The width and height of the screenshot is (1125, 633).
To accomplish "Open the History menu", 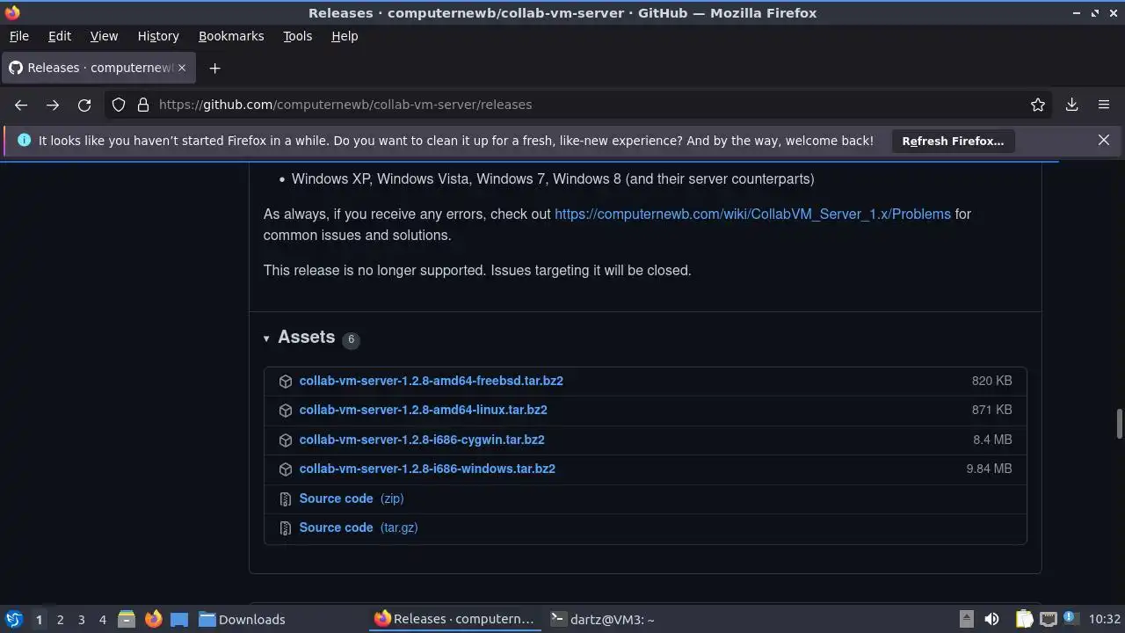I will click(158, 36).
